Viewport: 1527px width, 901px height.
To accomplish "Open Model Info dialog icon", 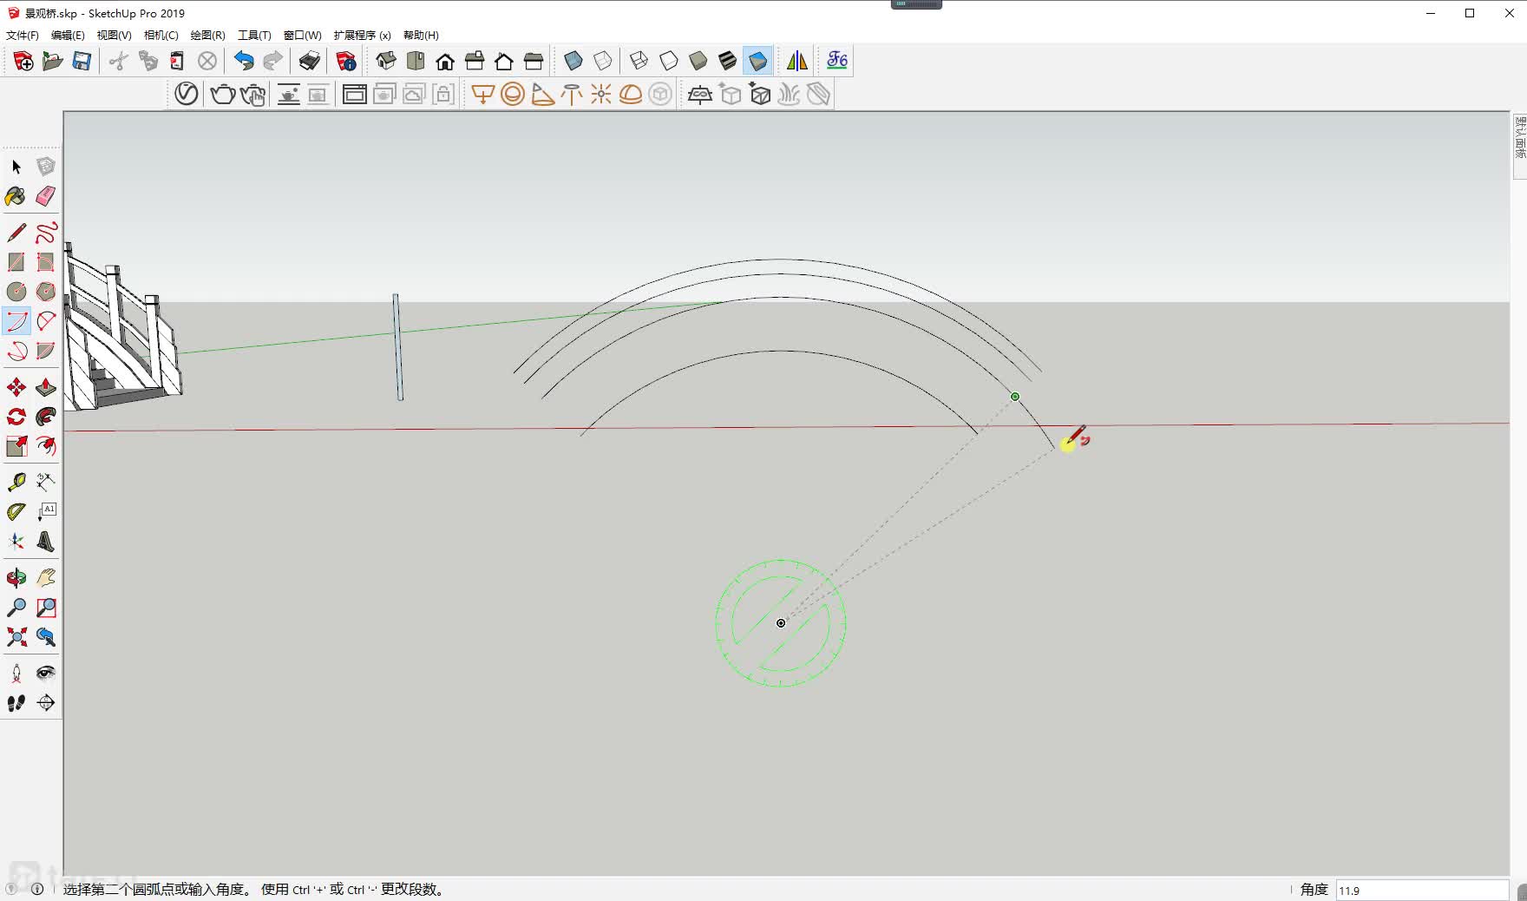I will point(346,61).
